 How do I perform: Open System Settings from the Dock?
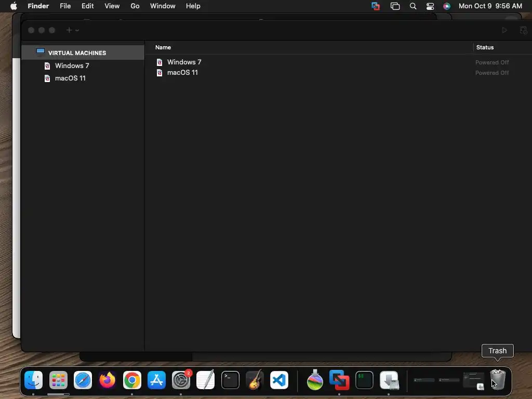181,380
